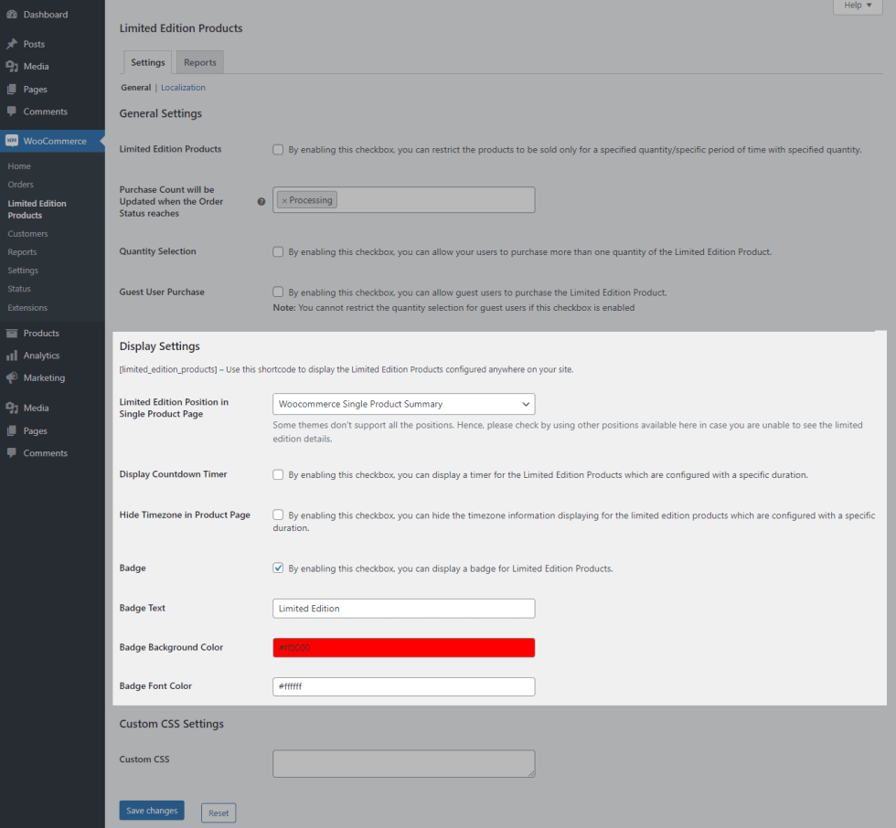
Task: Open the Limited Edition Position dropdown
Action: click(403, 404)
